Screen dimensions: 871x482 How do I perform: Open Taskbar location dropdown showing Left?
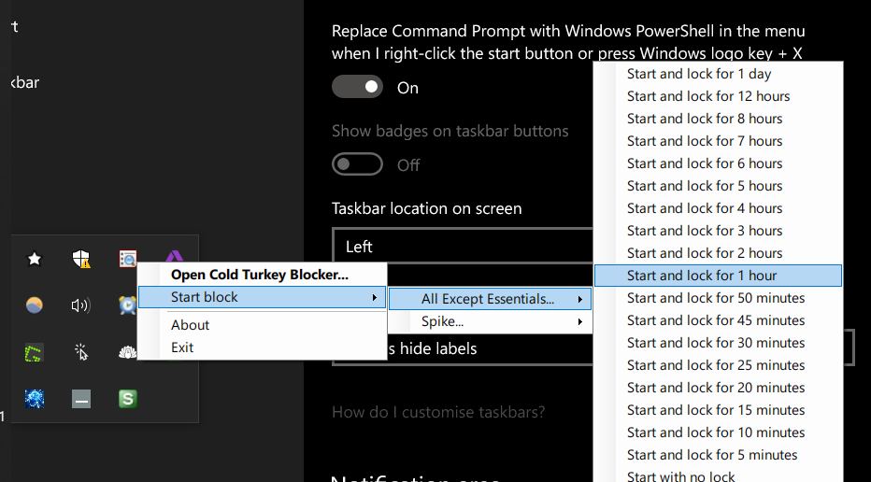(463, 245)
